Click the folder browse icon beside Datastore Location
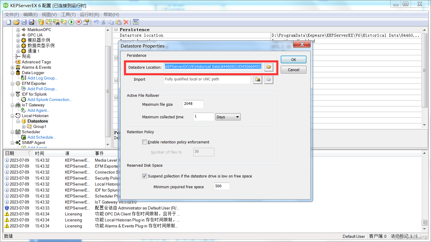 pyautogui.click(x=269, y=67)
